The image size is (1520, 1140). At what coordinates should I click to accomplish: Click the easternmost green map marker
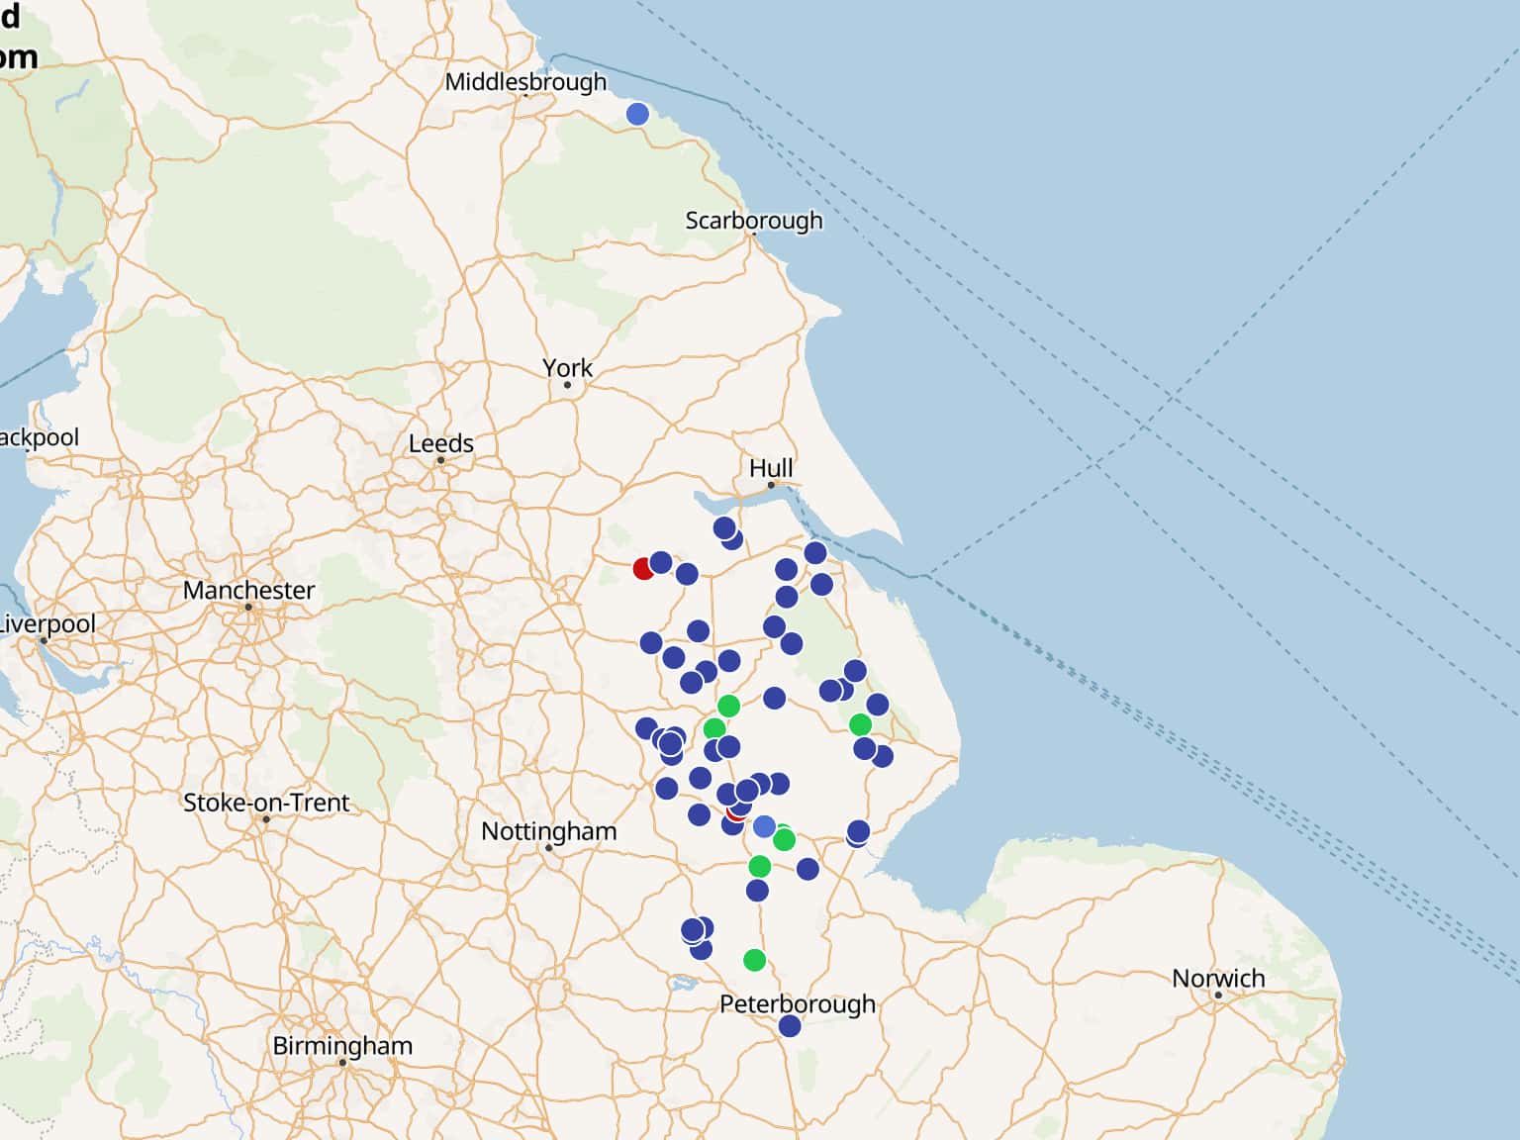coord(860,724)
